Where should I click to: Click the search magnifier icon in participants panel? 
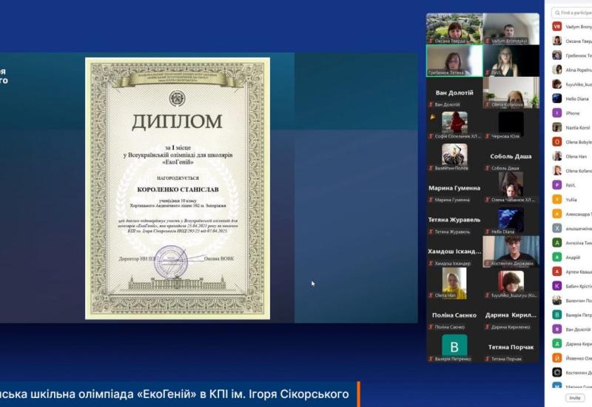[x=556, y=13]
